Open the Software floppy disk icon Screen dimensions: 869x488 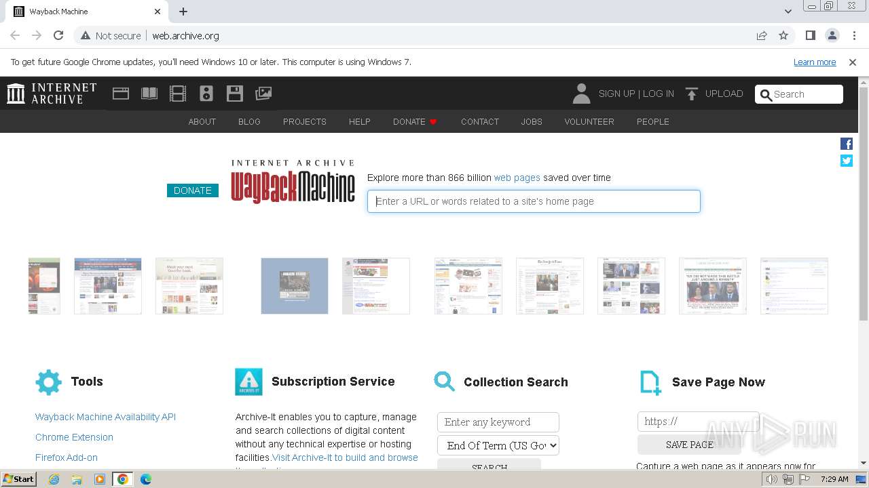[235, 94]
